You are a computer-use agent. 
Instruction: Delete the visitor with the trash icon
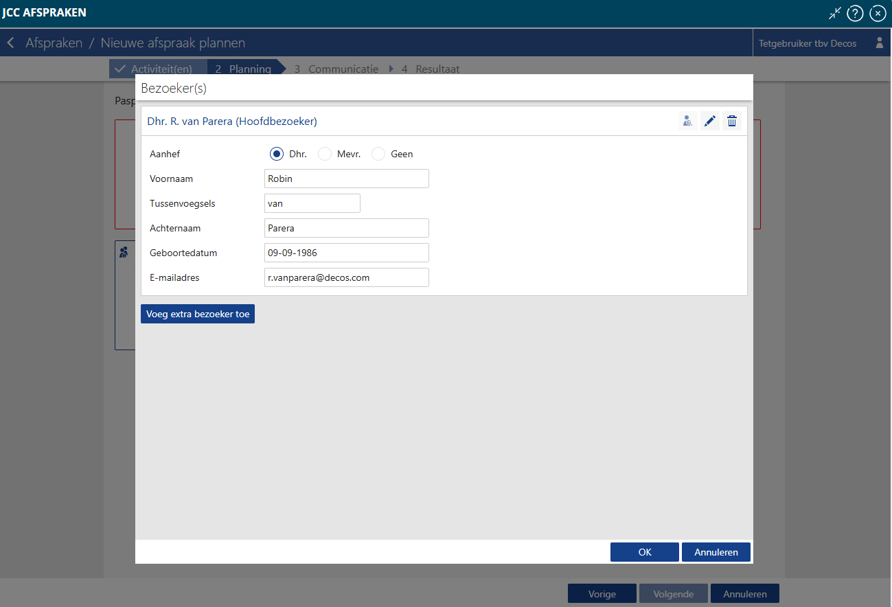[732, 122]
